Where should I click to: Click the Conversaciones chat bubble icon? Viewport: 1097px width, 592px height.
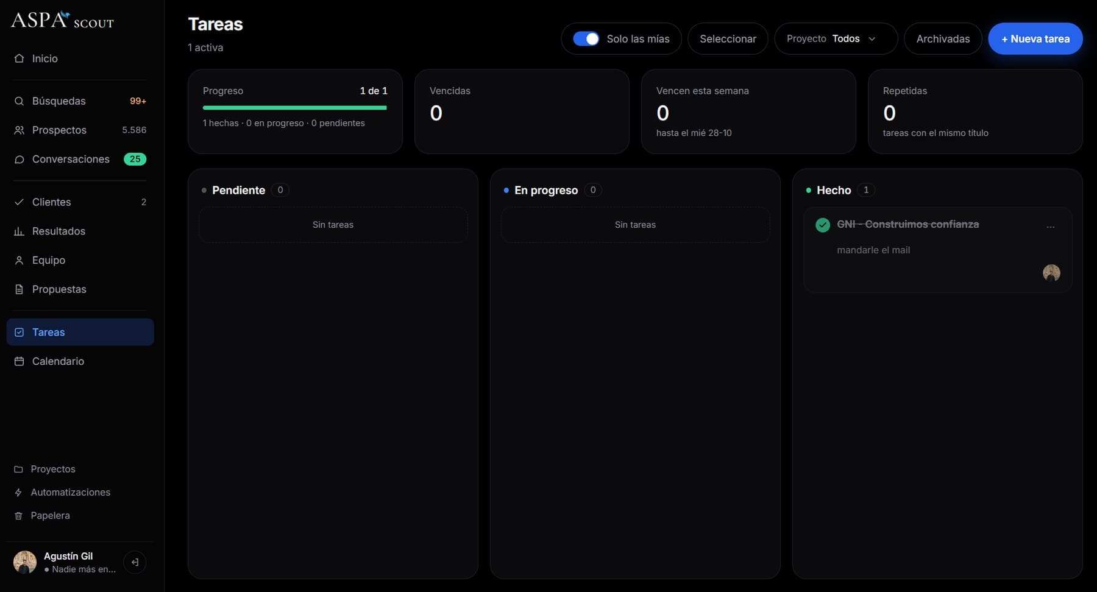pyautogui.click(x=20, y=160)
